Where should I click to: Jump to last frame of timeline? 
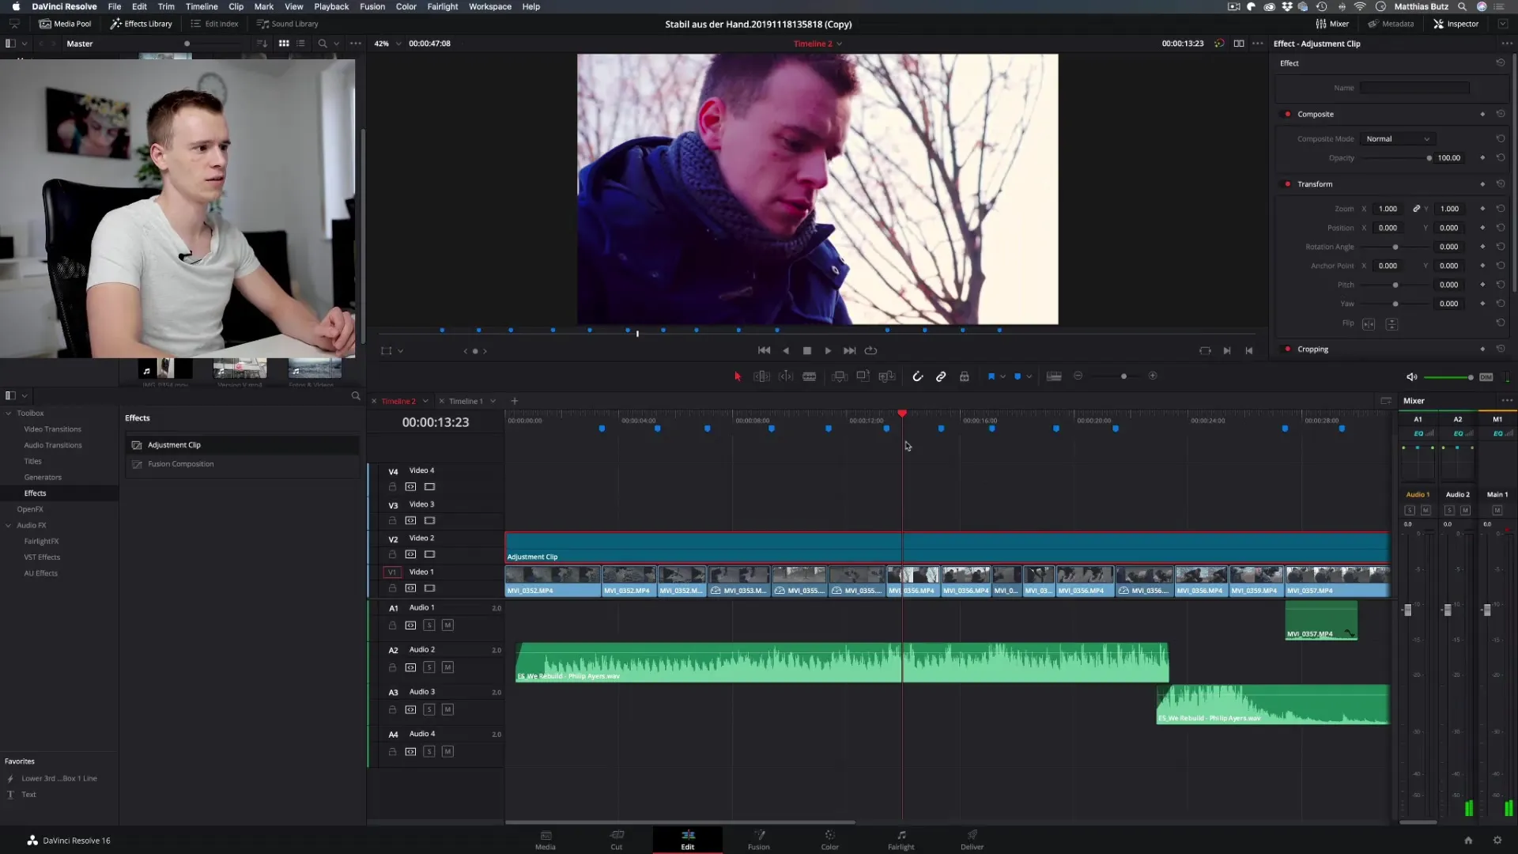[849, 350]
